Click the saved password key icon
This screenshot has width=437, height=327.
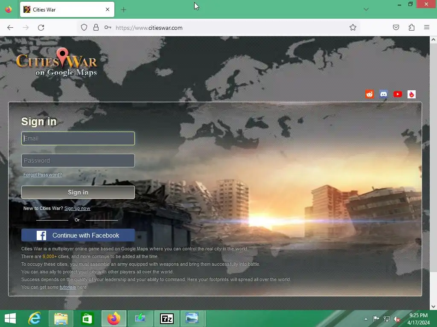click(x=108, y=28)
